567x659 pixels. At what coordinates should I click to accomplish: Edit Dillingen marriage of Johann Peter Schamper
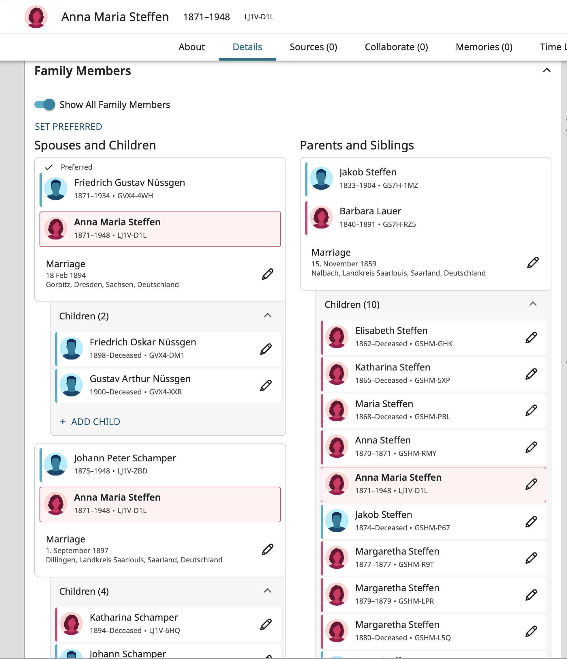pyautogui.click(x=267, y=549)
